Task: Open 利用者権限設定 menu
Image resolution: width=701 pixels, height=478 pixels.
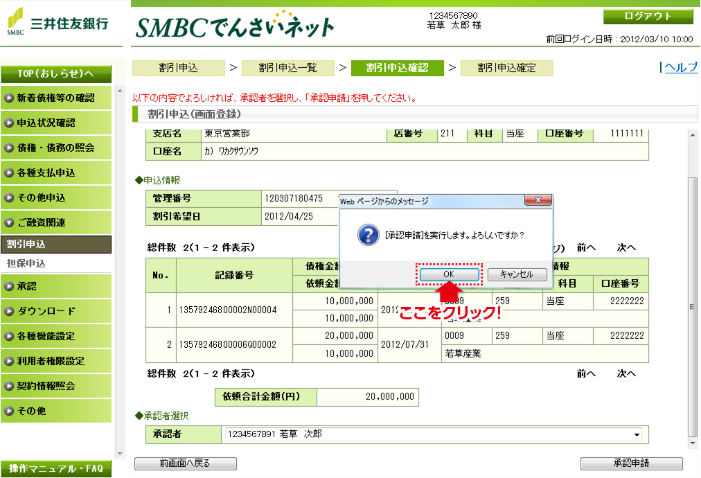Action: coord(56,362)
